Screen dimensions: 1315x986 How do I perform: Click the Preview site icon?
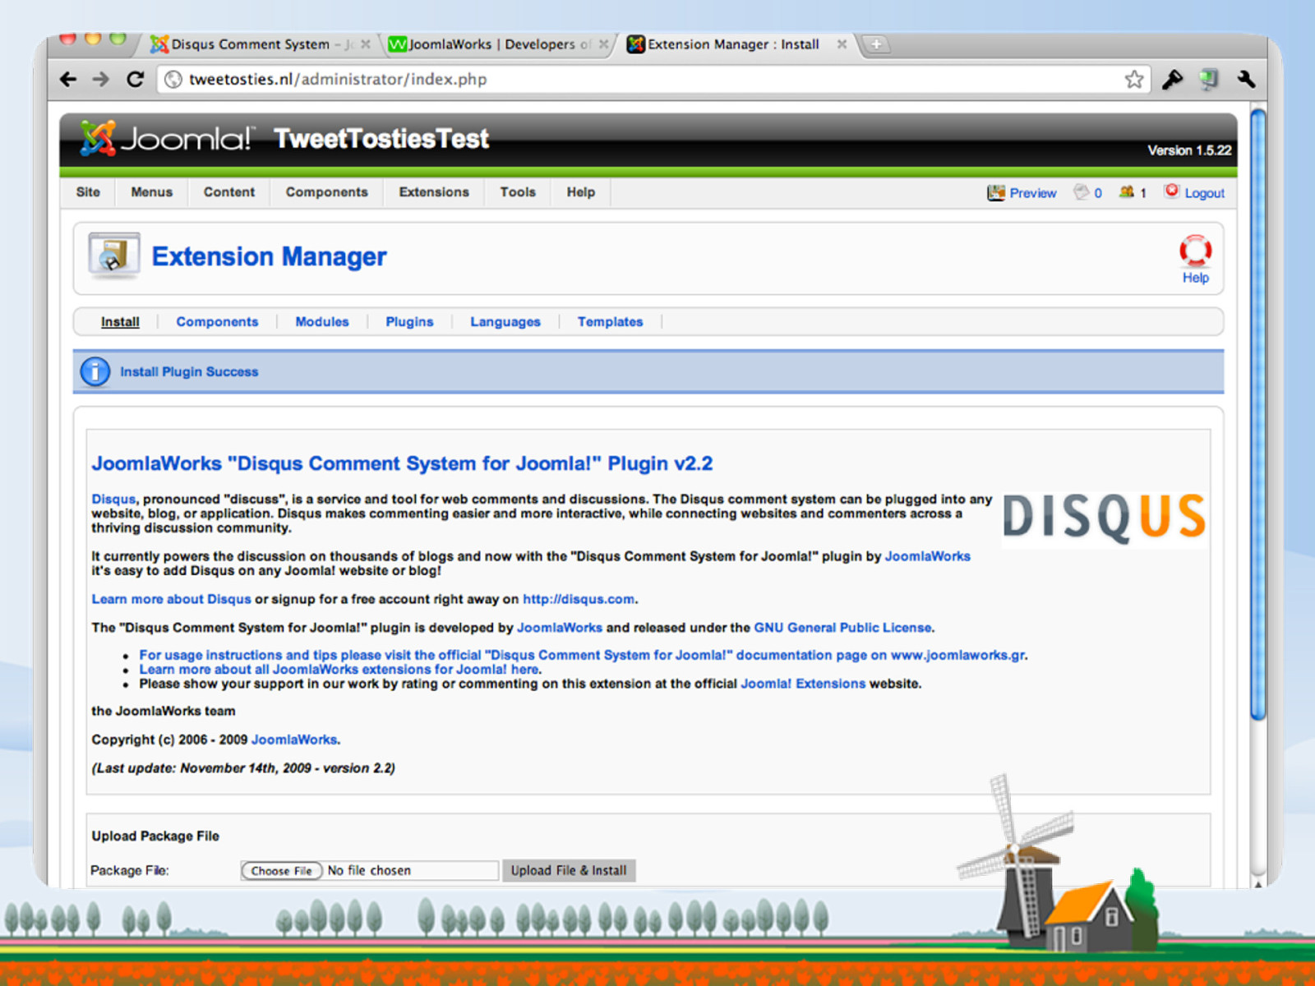pyautogui.click(x=996, y=192)
